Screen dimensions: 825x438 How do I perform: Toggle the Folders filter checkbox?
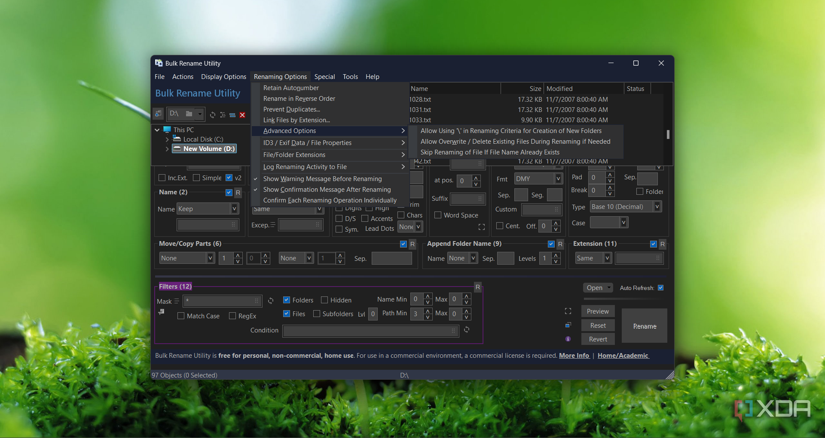287,300
